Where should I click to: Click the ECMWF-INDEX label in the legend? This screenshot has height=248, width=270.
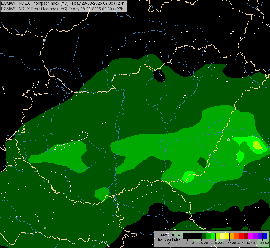coord(168,235)
